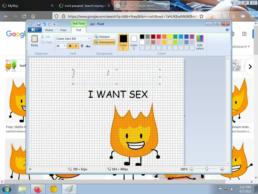Screen dimensions: 258x194
Task: Click the Paint Help question mark icon
Action: [x=227, y=30]
